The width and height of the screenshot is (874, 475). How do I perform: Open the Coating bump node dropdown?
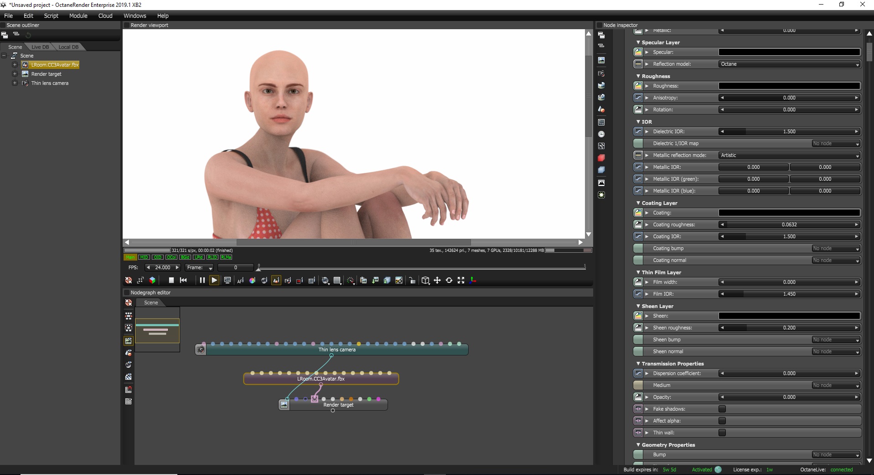tap(836, 249)
